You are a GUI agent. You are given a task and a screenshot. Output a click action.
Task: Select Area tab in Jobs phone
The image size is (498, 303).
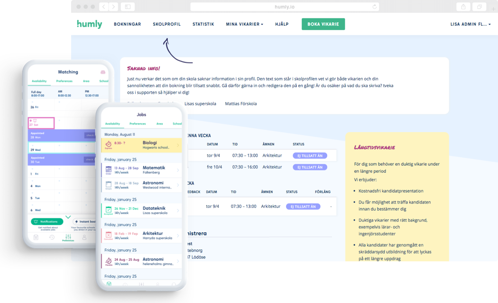click(x=159, y=124)
